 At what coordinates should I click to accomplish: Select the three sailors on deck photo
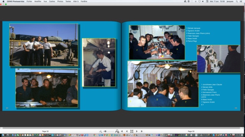[x=44, y=45]
